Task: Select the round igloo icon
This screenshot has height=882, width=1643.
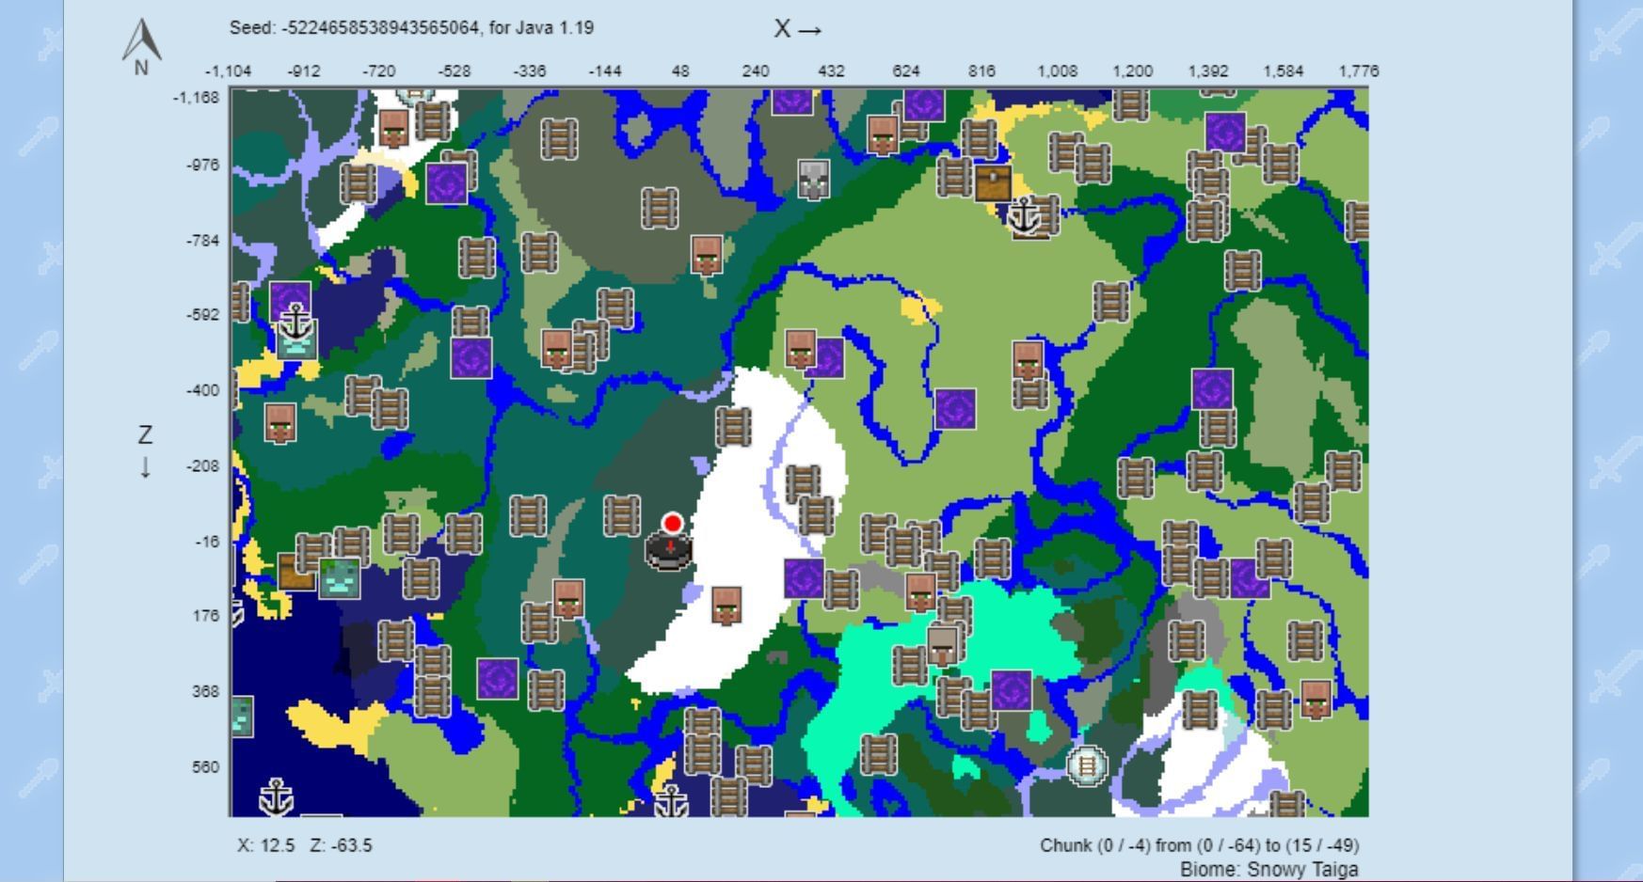Action: [1087, 766]
